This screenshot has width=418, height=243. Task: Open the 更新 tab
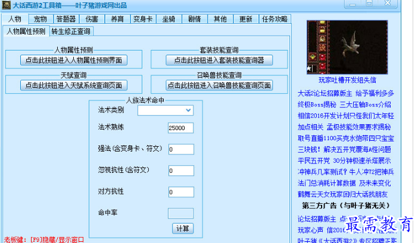point(246,19)
